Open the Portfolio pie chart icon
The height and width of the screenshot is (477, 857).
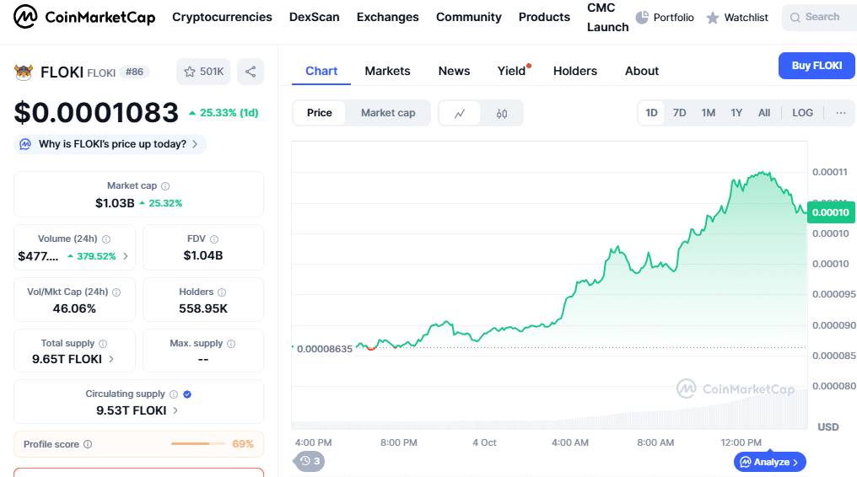tap(642, 17)
